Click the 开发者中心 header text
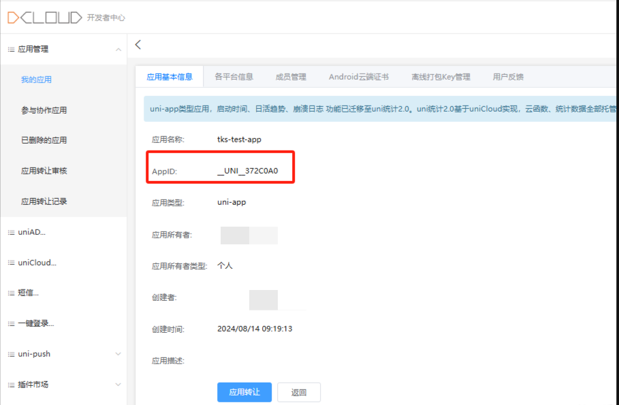 [x=106, y=18]
